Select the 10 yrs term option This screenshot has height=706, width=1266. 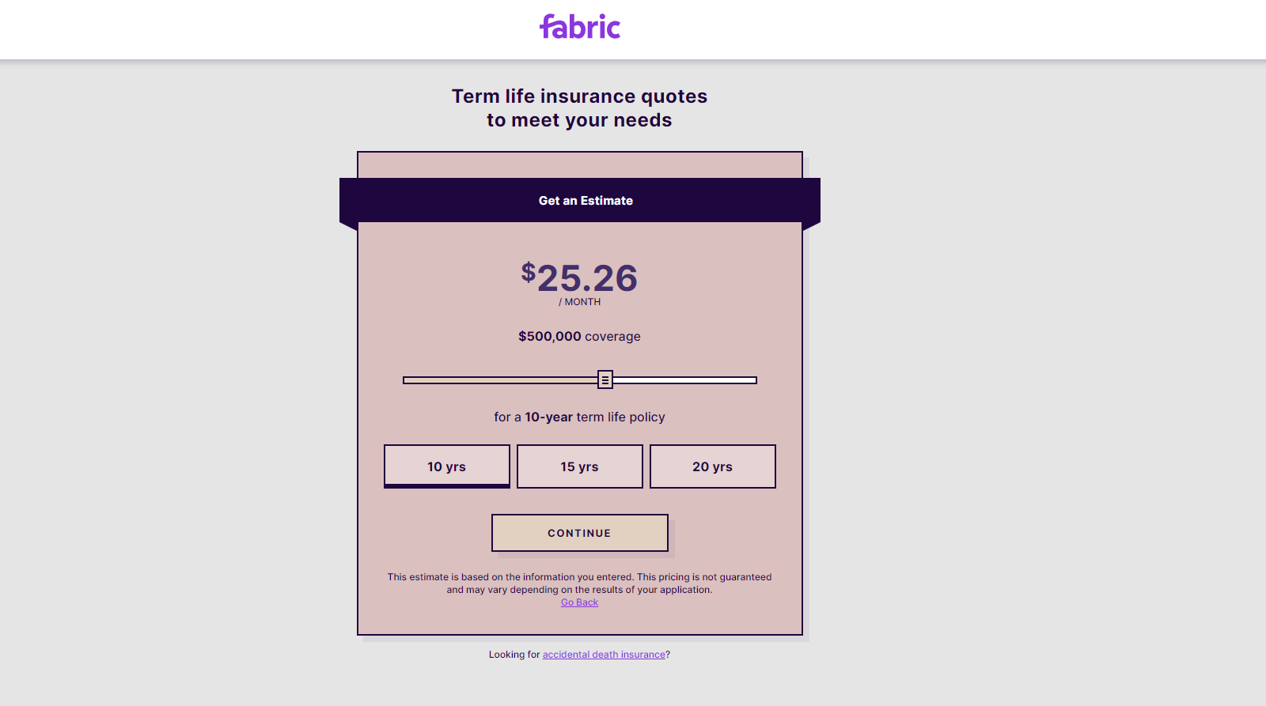pyautogui.click(x=447, y=466)
